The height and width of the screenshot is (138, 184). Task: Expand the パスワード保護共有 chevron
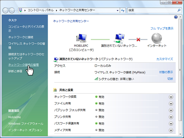tap(171, 123)
